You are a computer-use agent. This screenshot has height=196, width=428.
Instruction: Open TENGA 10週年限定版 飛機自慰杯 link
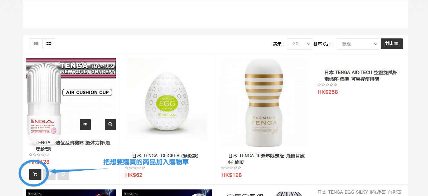[x=266, y=159]
